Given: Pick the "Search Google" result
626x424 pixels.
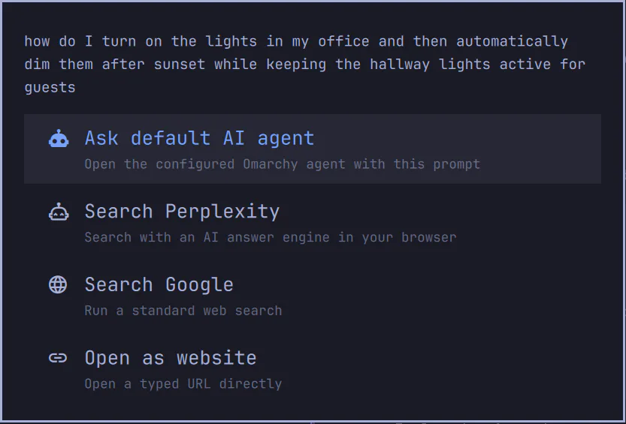Looking at the screenshot, I should point(313,295).
